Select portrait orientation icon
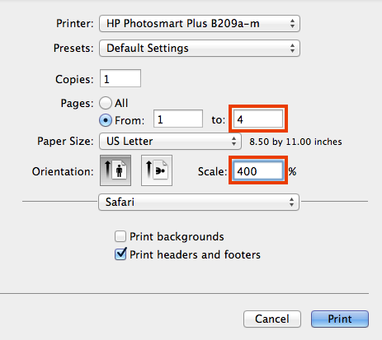Image resolution: width=382 pixels, height=340 pixels. point(116,170)
